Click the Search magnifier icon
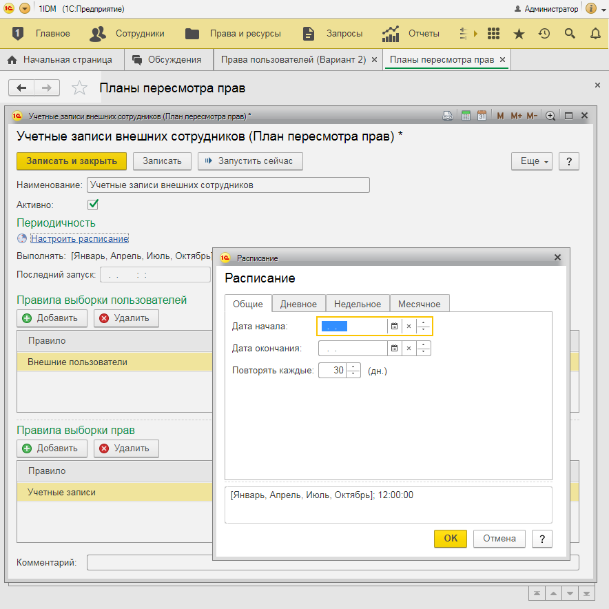 (570, 33)
